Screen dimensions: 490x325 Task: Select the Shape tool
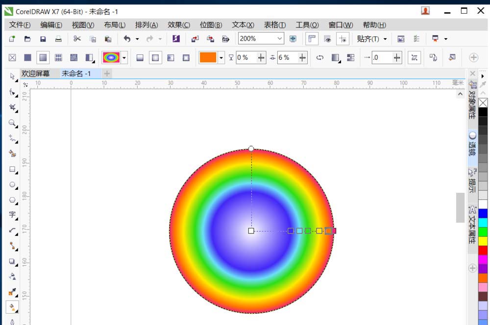tap(12, 92)
